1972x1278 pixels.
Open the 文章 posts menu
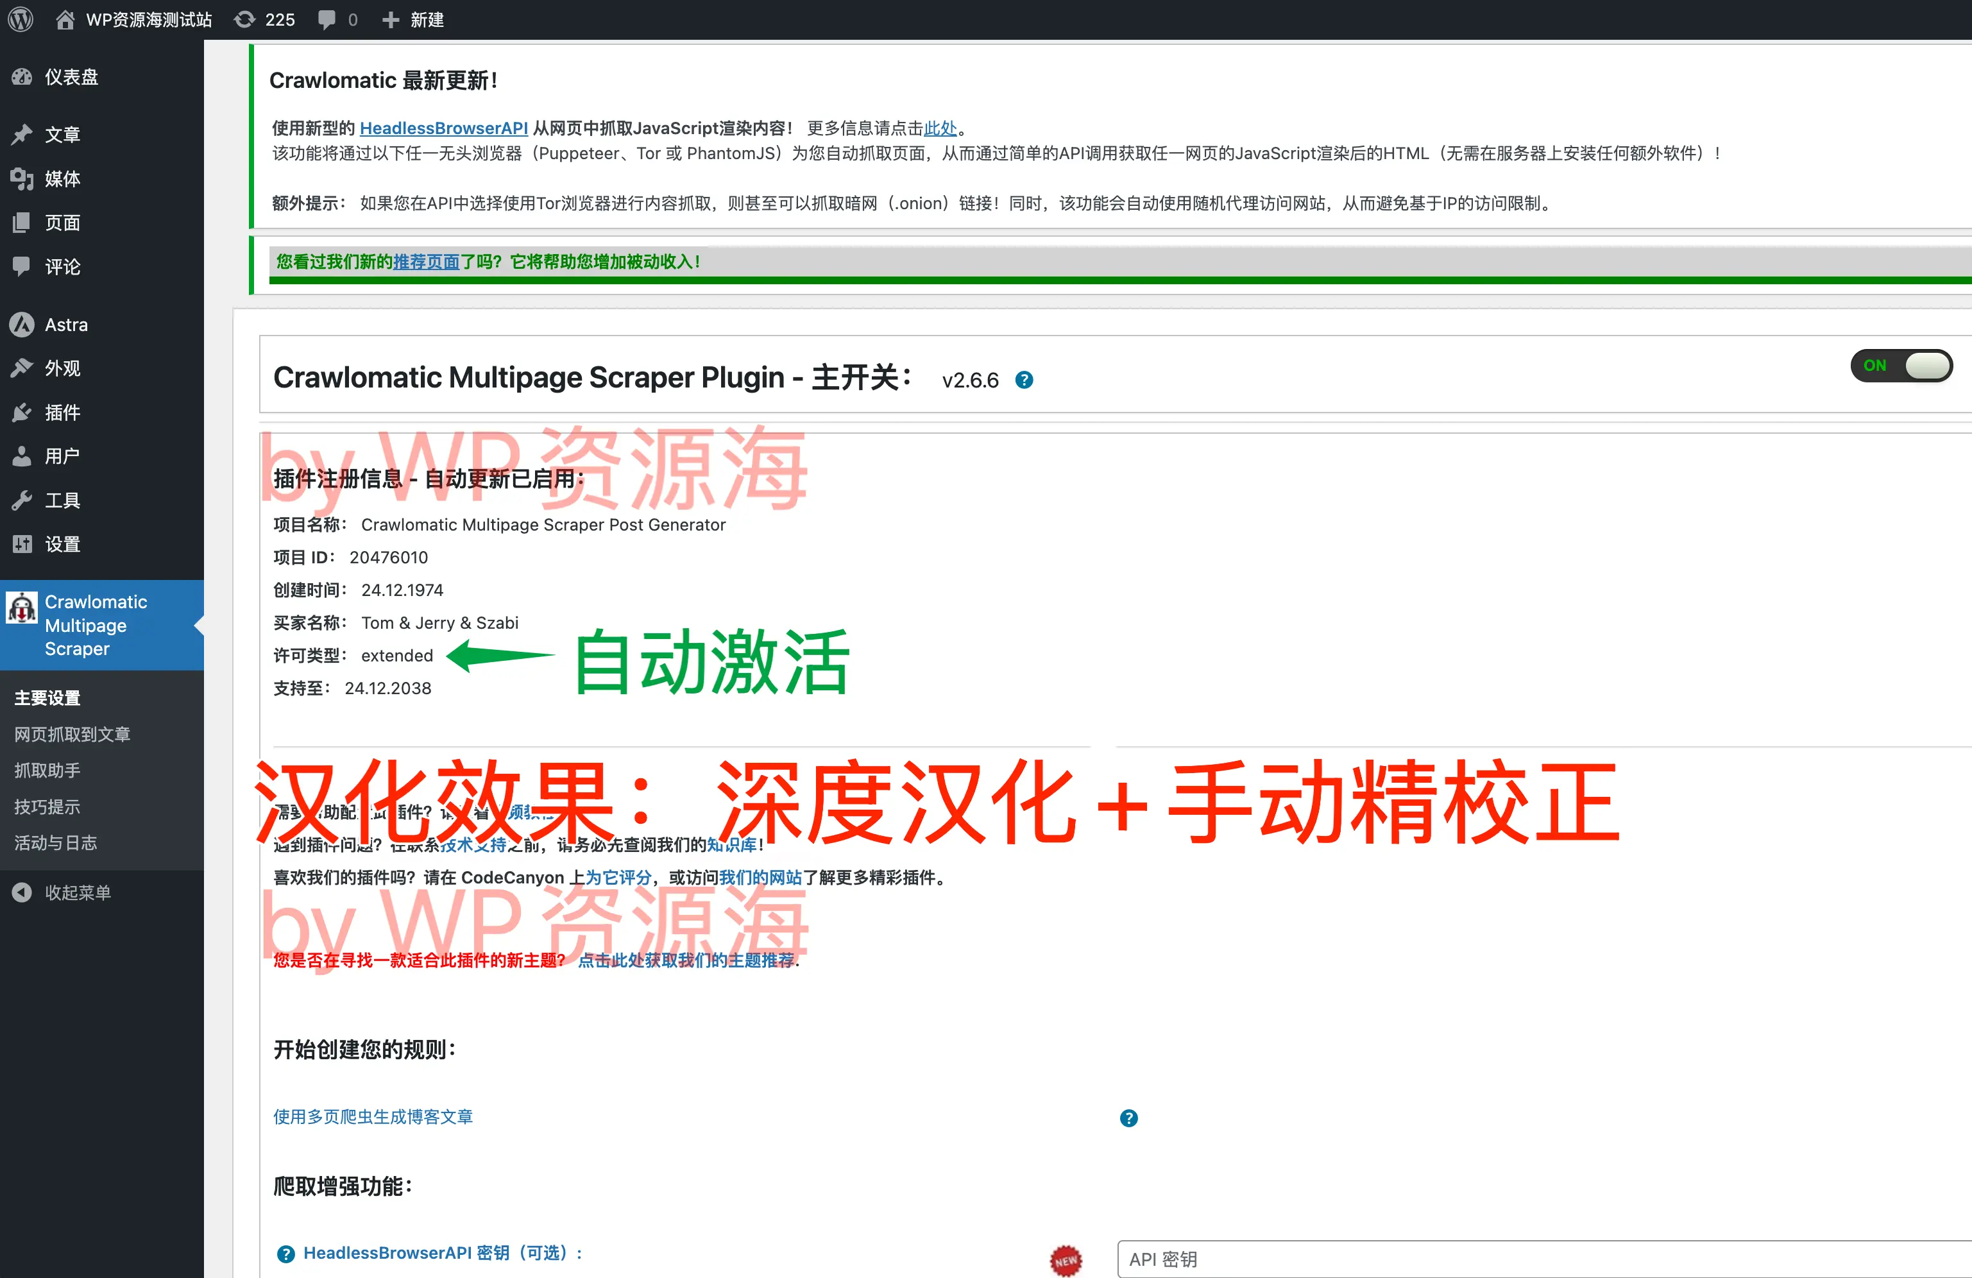102,134
